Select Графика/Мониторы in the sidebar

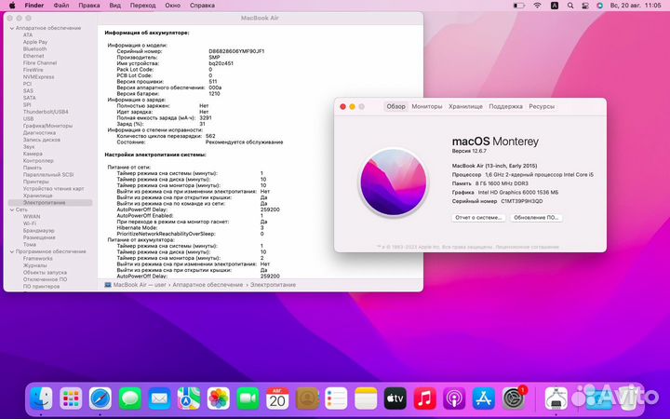pos(47,126)
